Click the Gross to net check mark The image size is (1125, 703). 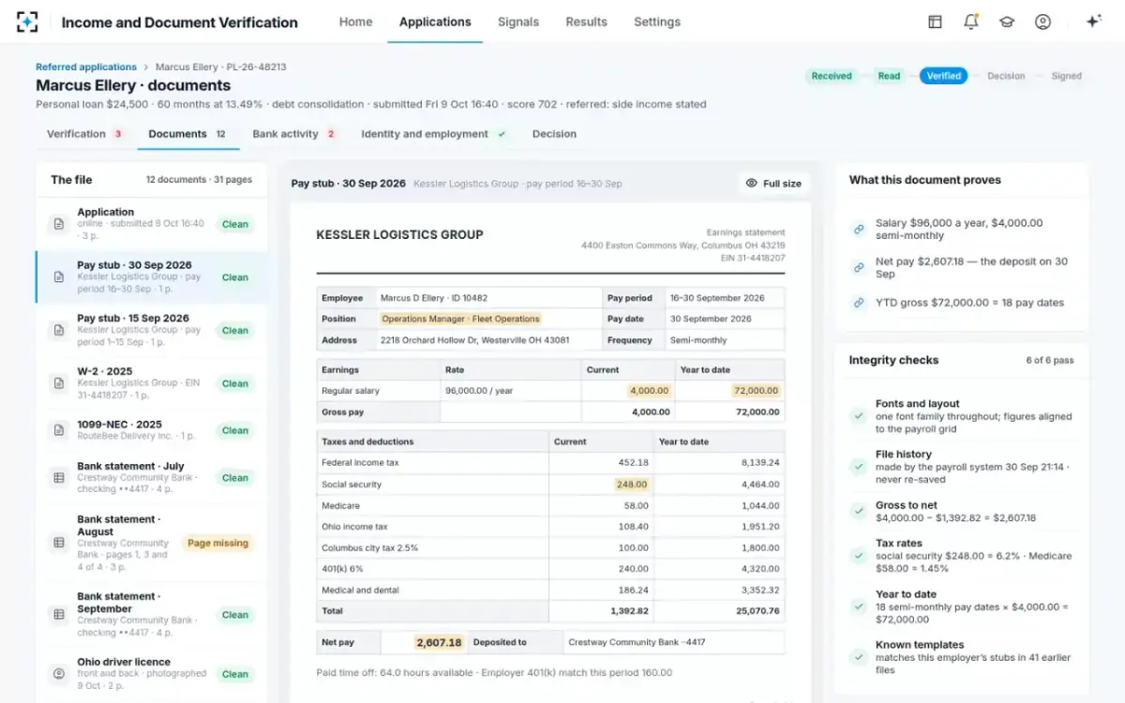858,511
